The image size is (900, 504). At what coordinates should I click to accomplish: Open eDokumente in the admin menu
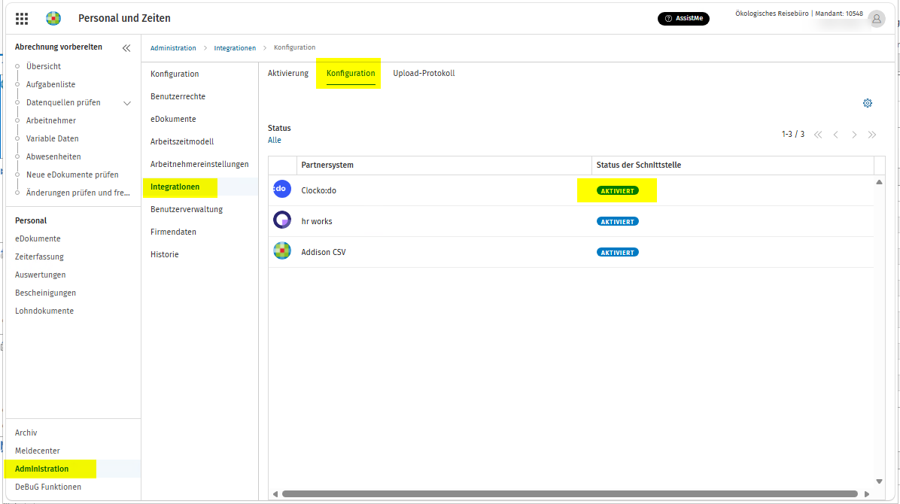(173, 119)
